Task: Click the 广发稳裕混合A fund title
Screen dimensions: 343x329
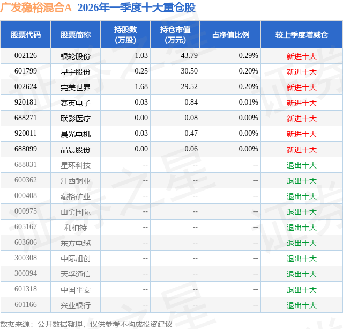Action: pyautogui.click(x=36, y=7)
